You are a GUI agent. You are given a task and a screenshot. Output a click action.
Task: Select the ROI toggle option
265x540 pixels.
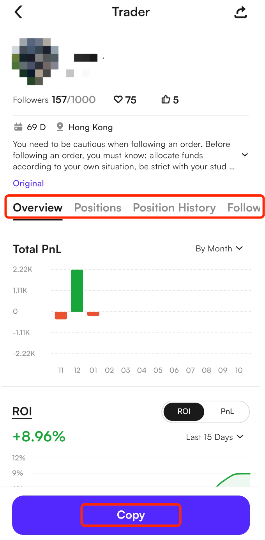click(x=184, y=412)
